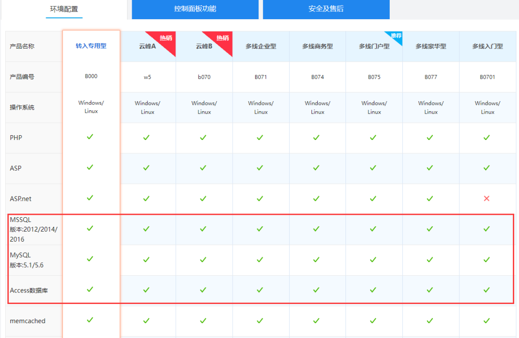The width and height of the screenshot is (519, 338).
Task: Click the memcached checkmark under 云峰B
Action: pos(203,320)
